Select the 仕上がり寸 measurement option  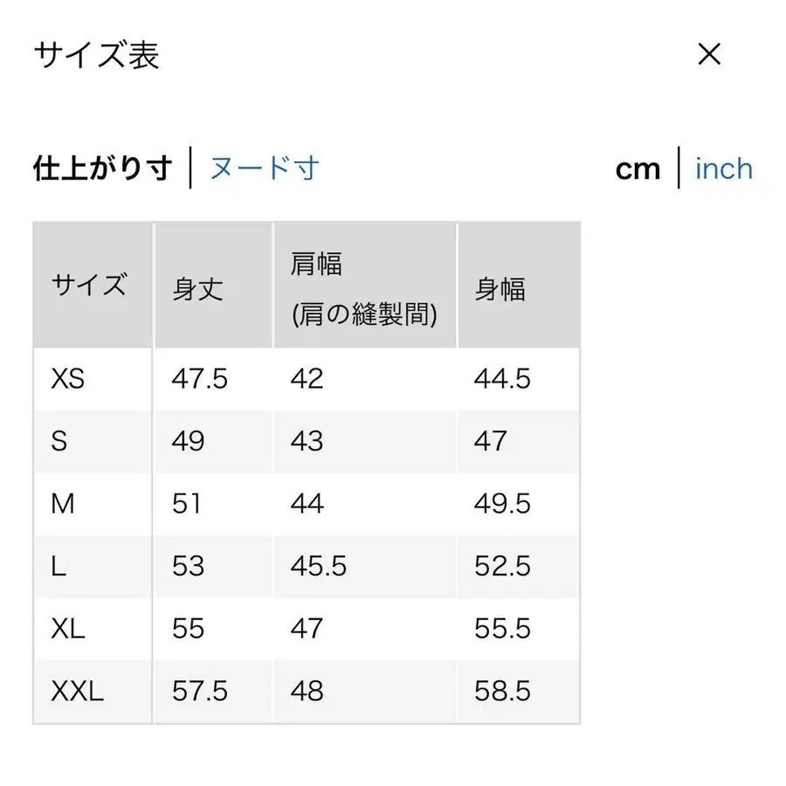click(102, 167)
